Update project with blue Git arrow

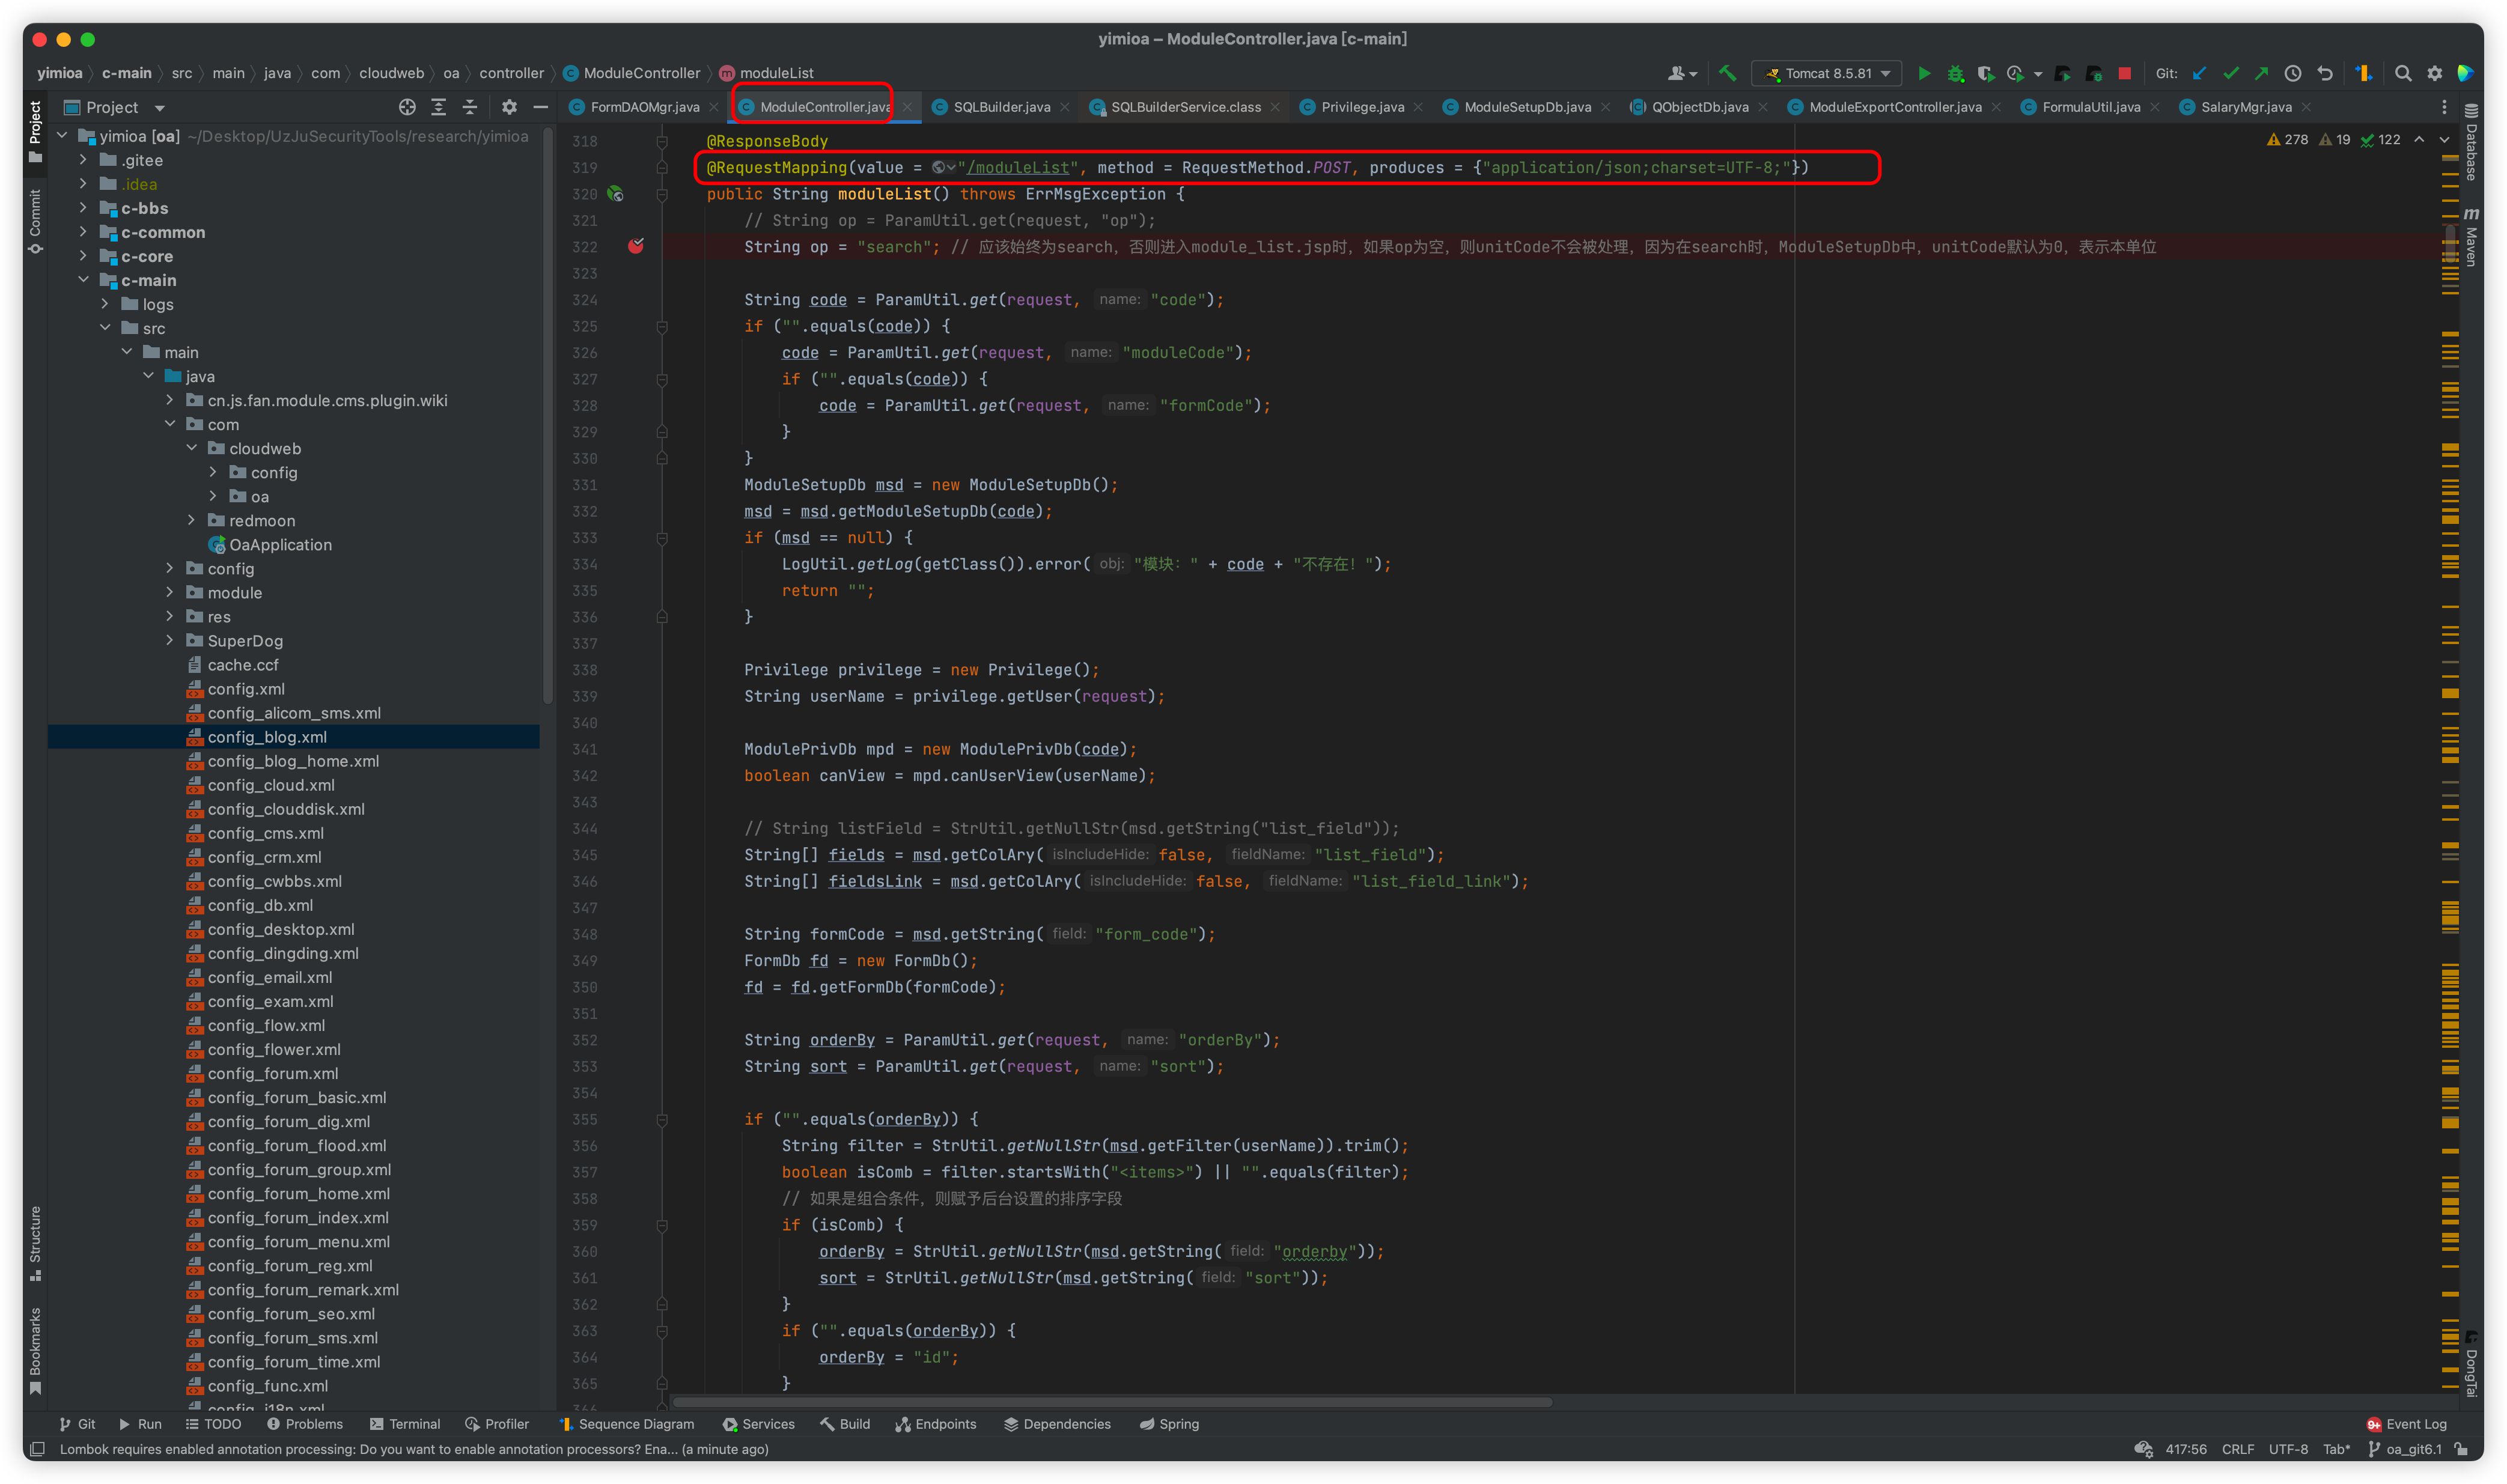coord(2199,73)
